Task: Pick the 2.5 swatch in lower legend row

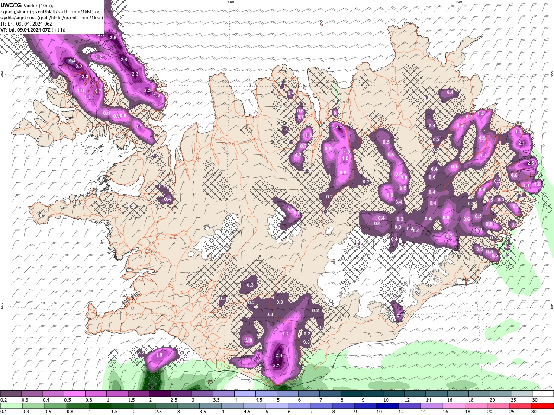Action: [x=166, y=406]
